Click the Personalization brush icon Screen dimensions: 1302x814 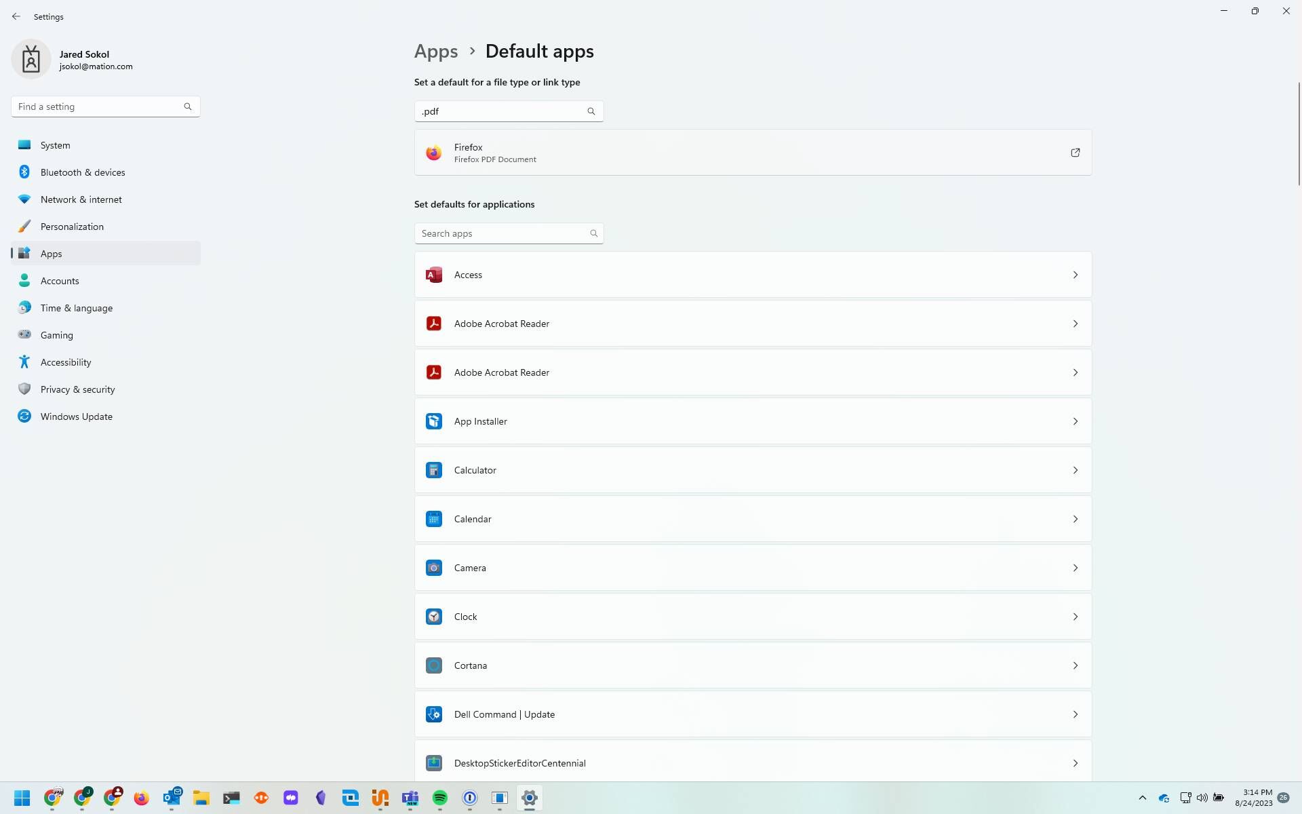click(x=24, y=226)
